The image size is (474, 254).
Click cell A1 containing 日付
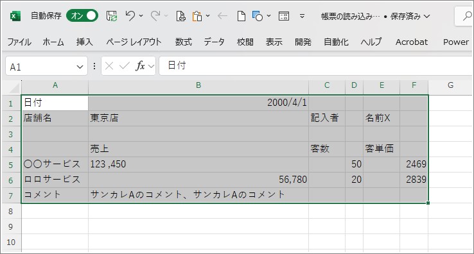pyautogui.click(x=55, y=103)
